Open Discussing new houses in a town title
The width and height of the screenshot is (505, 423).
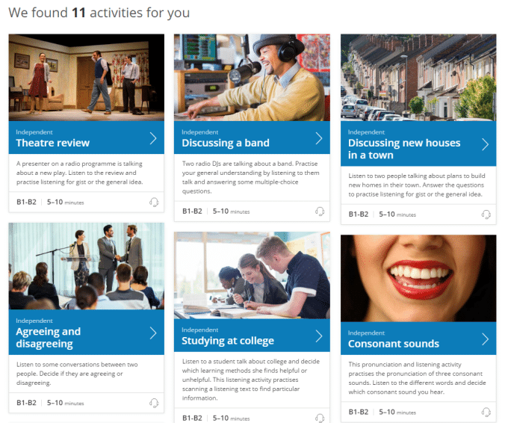coord(404,149)
